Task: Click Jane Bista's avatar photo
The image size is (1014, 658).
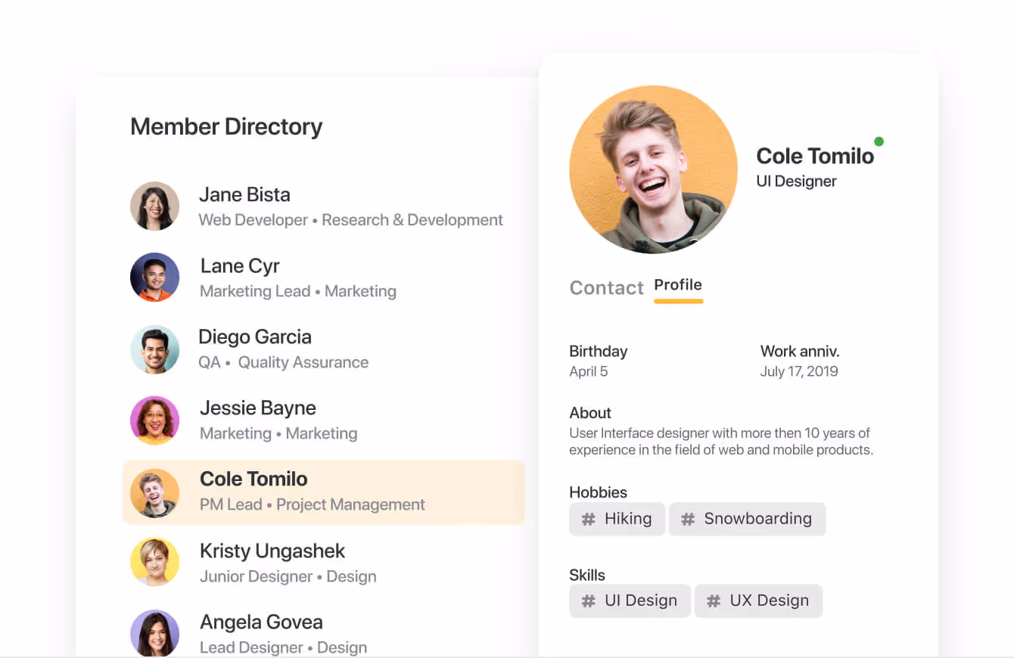Action: click(x=154, y=206)
